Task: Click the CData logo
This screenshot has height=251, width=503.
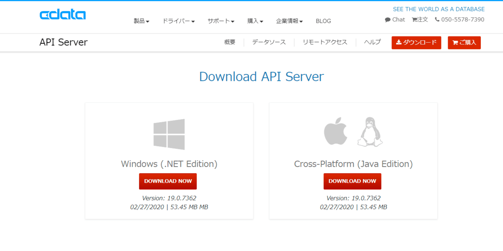Action: point(62,15)
